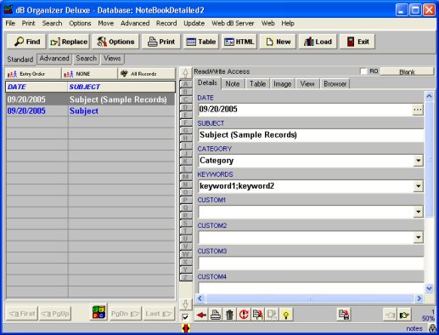Click the horizontal scrollbar in details panel
The image size is (439, 335).
pyautogui.click(x=310, y=298)
